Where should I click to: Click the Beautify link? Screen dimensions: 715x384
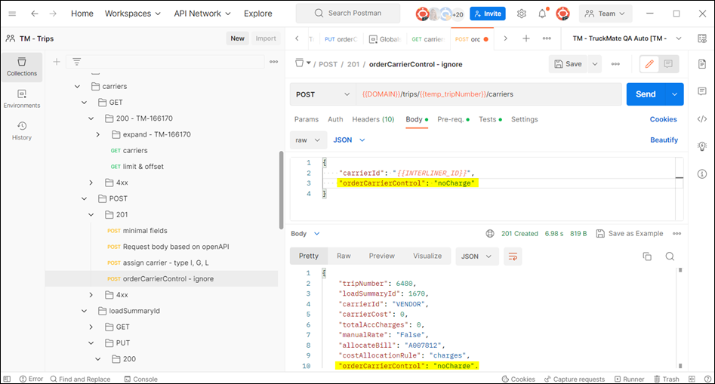coord(664,140)
